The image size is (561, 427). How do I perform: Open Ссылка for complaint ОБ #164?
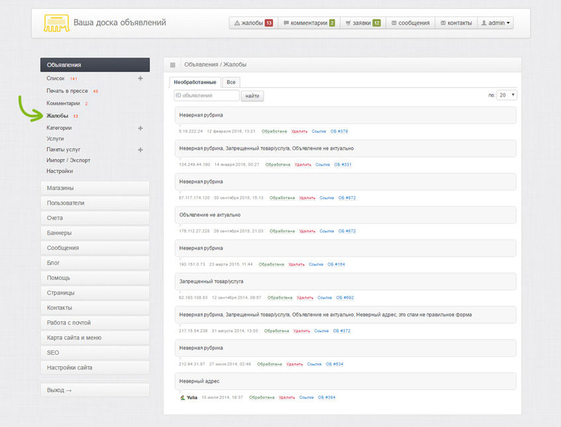click(316, 264)
